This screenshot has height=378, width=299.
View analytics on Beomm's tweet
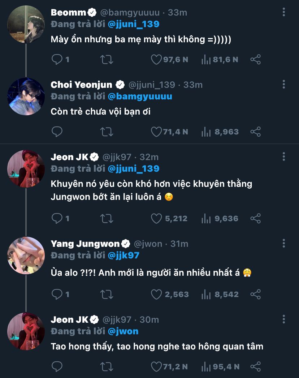coord(206,59)
